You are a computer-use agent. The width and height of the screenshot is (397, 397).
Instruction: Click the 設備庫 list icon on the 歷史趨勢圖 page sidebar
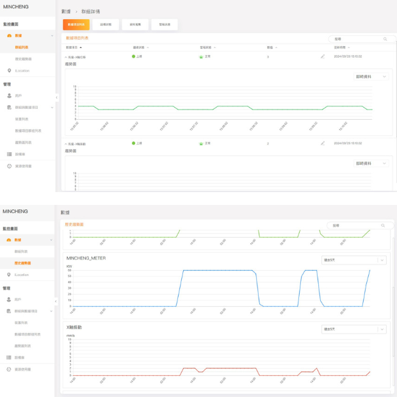click(x=9, y=357)
